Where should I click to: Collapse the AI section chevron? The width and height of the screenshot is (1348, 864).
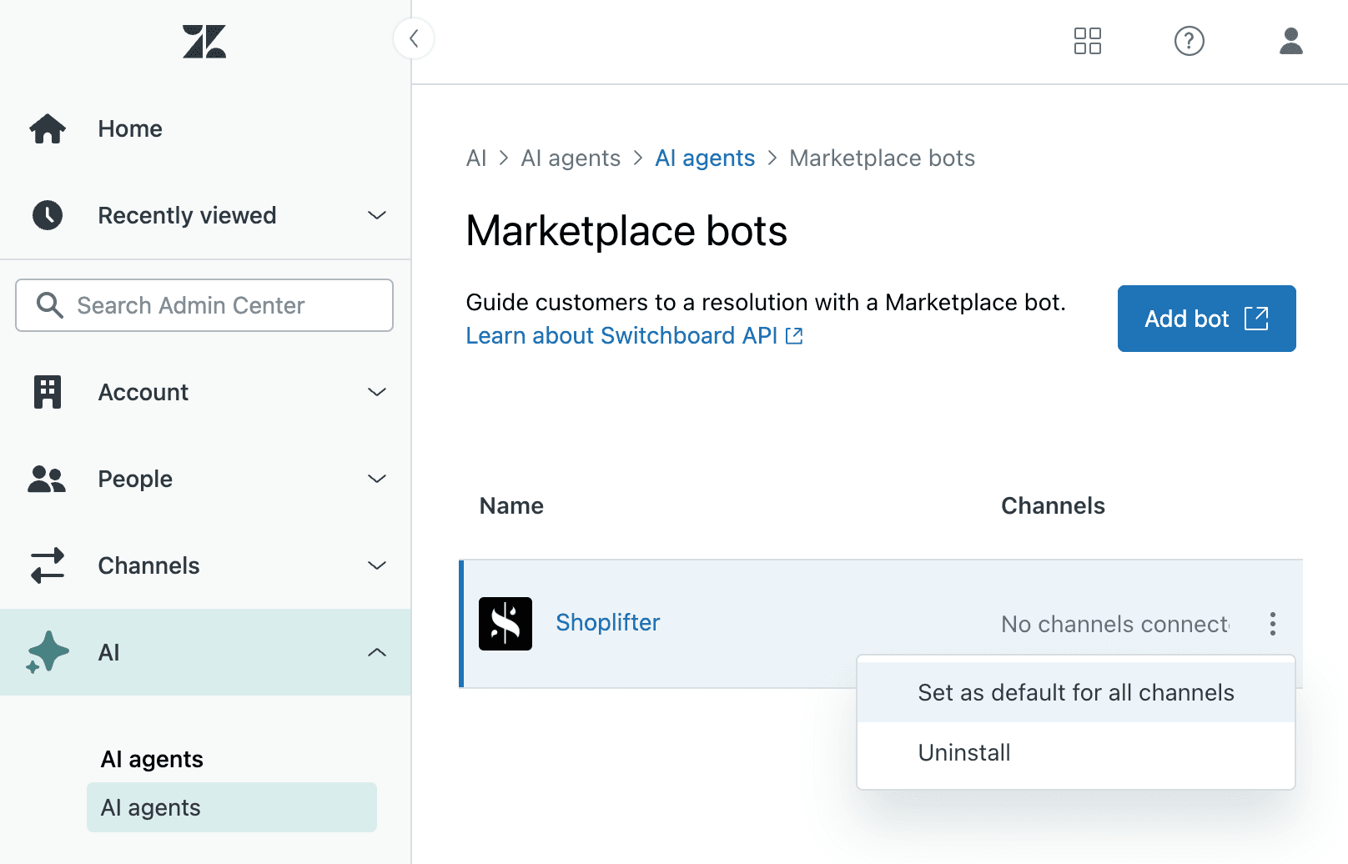tap(377, 652)
